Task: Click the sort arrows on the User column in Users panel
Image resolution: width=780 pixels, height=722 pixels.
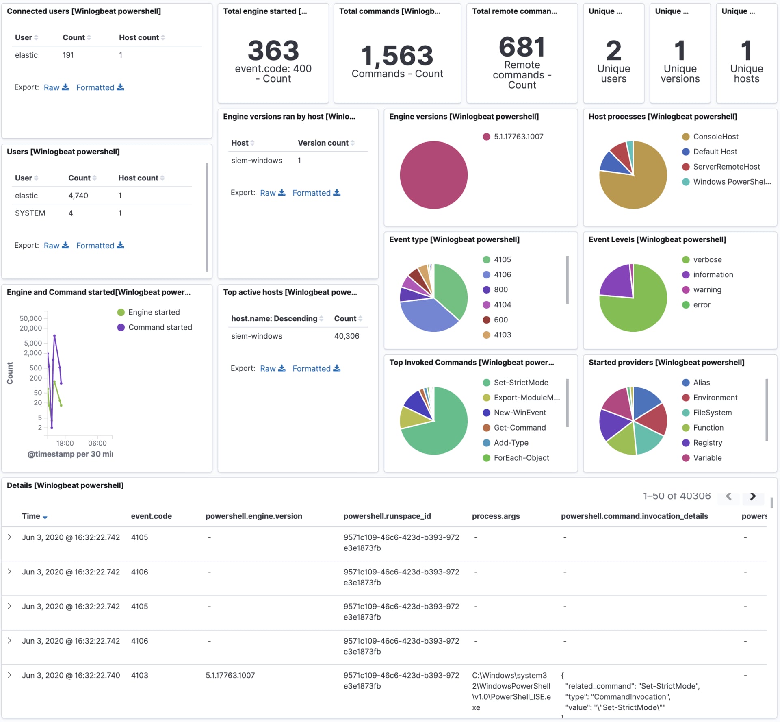Action: 36,178
